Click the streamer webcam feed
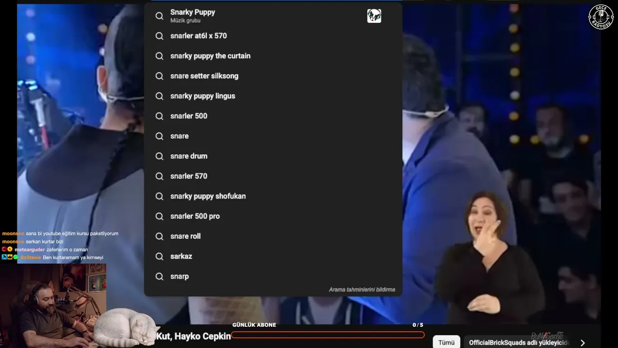Image resolution: width=618 pixels, height=348 pixels. [x=53, y=305]
